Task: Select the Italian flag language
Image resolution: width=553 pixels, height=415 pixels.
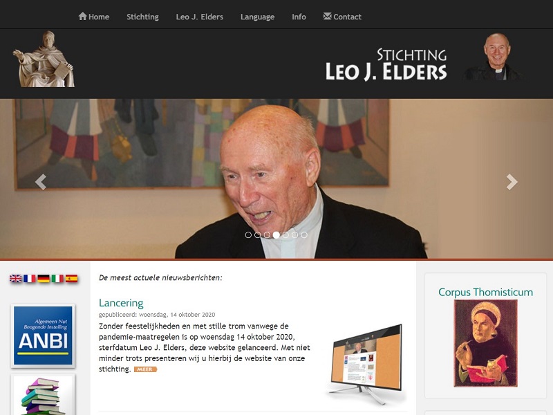Action: tap(57, 279)
